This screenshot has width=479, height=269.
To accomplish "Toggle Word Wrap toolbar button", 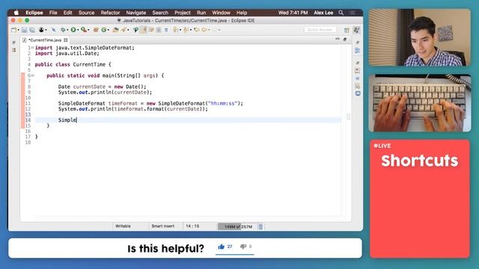I will click(x=151, y=30).
